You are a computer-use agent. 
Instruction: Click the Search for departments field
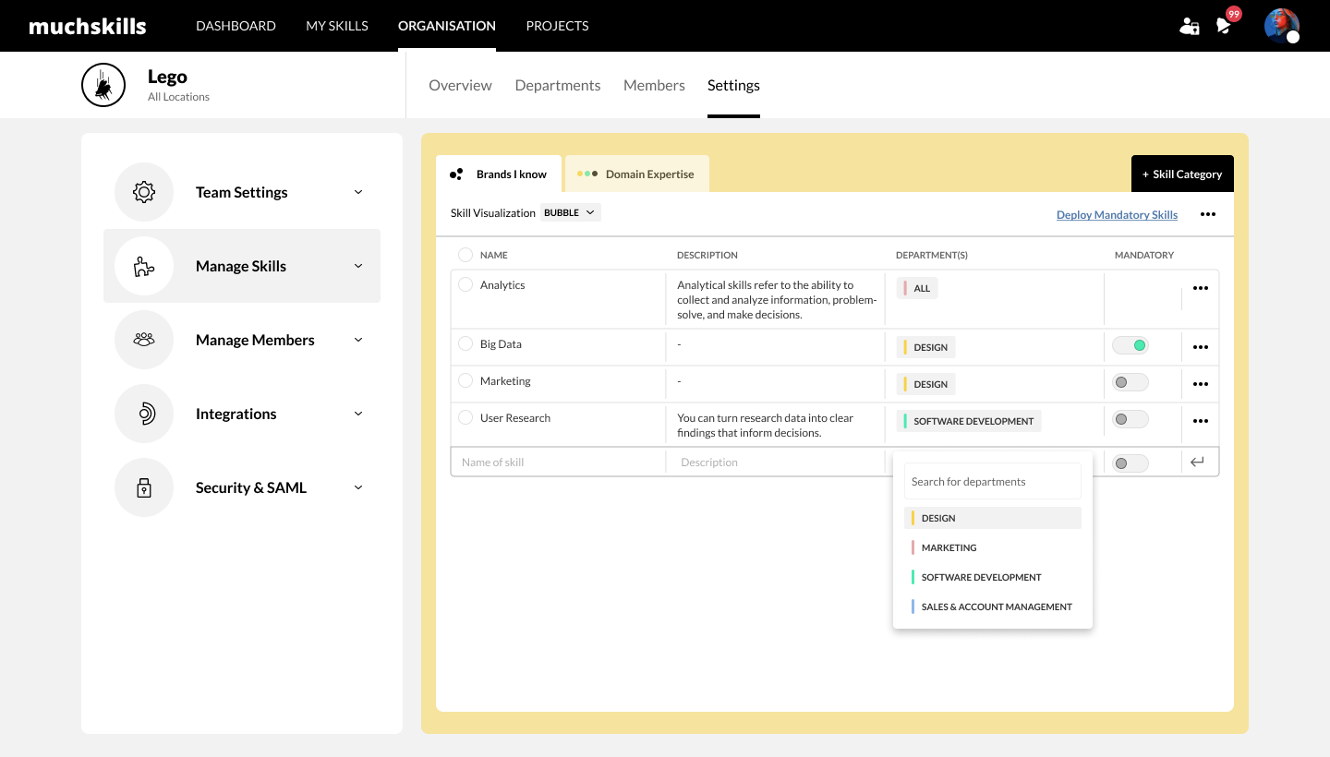[x=992, y=481]
